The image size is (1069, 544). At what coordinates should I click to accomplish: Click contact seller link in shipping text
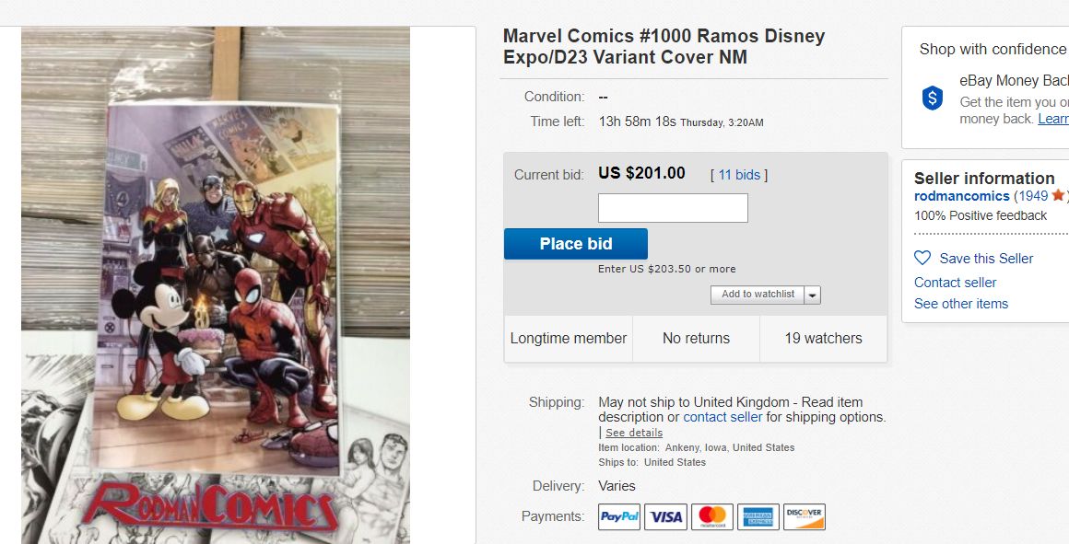(722, 417)
